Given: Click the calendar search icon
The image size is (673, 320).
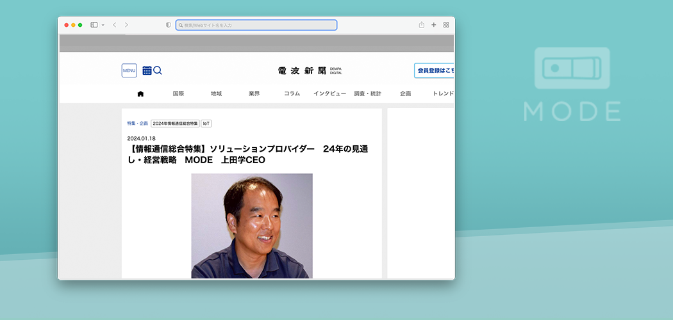Looking at the screenshot, I should (x=152, y=70).
